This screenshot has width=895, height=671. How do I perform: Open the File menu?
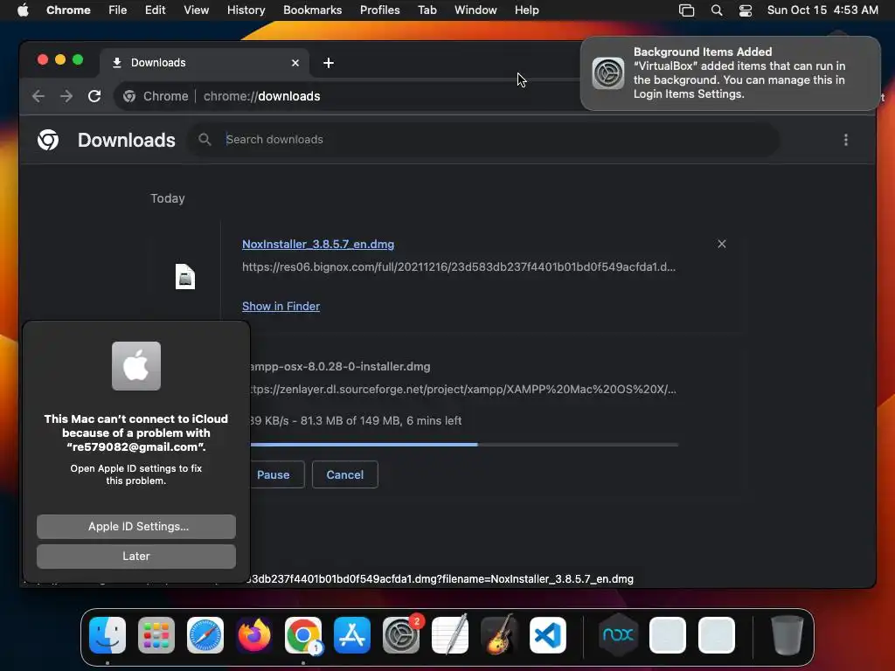coord(118,10)
